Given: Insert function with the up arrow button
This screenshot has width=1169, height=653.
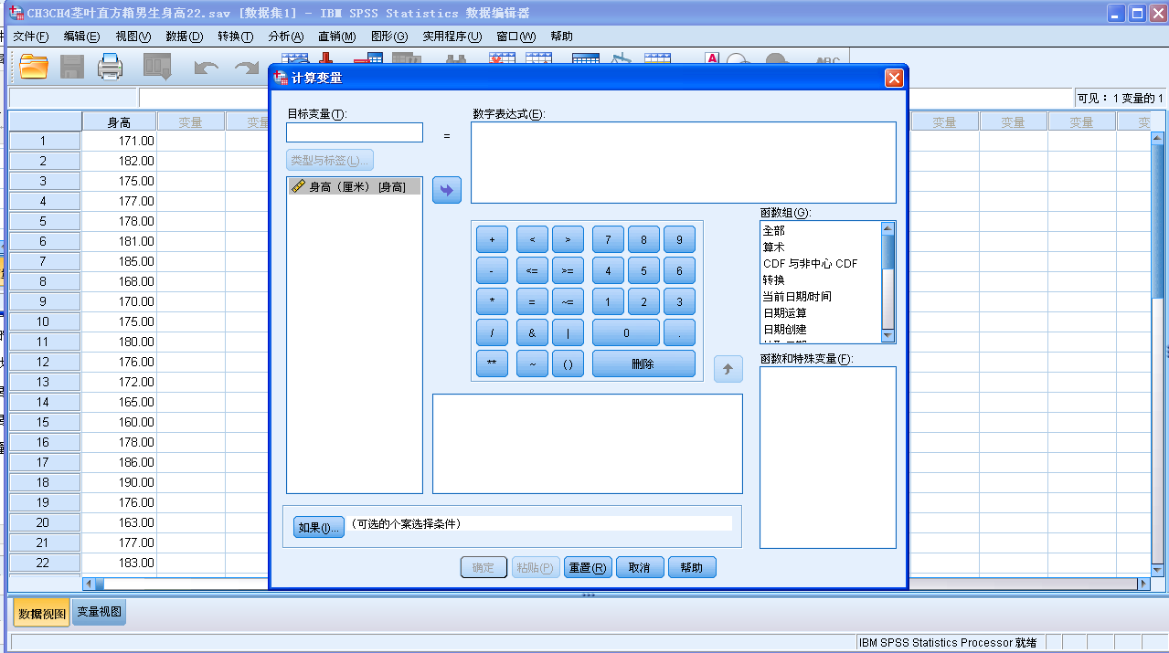Looking at the screenshot, I should tap(728, 369).
